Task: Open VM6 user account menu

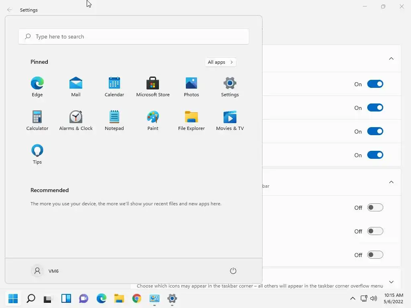Action: click(45, 271)
